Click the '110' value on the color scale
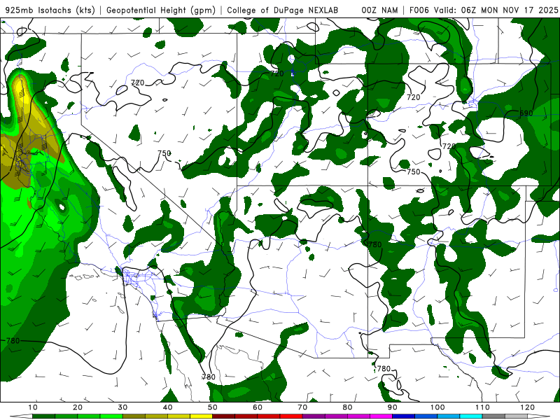The image size is (560, 420). point(482,407)
